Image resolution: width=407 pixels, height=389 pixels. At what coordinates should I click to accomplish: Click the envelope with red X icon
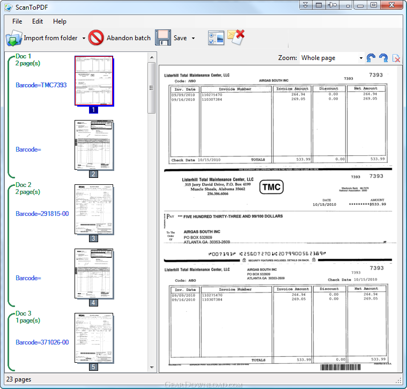pyautogui.click(x=236, y=38)
